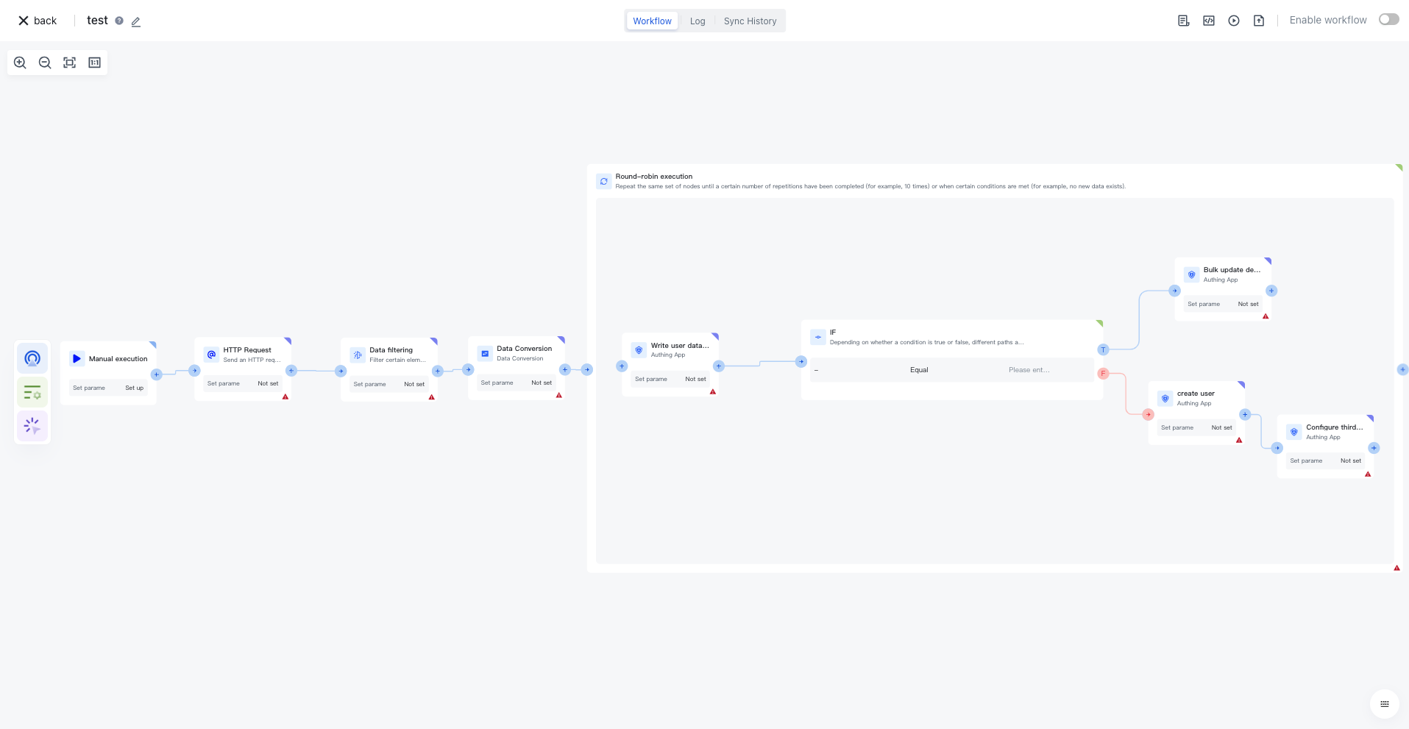1409x729 pixels.
Task: Click the zoom out magnifier icon
Action: click(45, 63)
